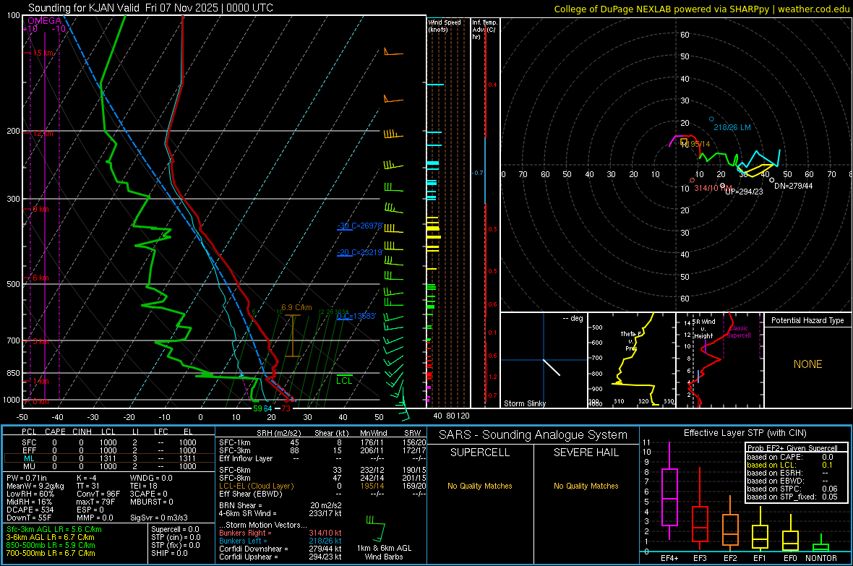
Task: Click the '700-500mb LR = 6.7 C/km' line
Action: (x=51, y=553)
